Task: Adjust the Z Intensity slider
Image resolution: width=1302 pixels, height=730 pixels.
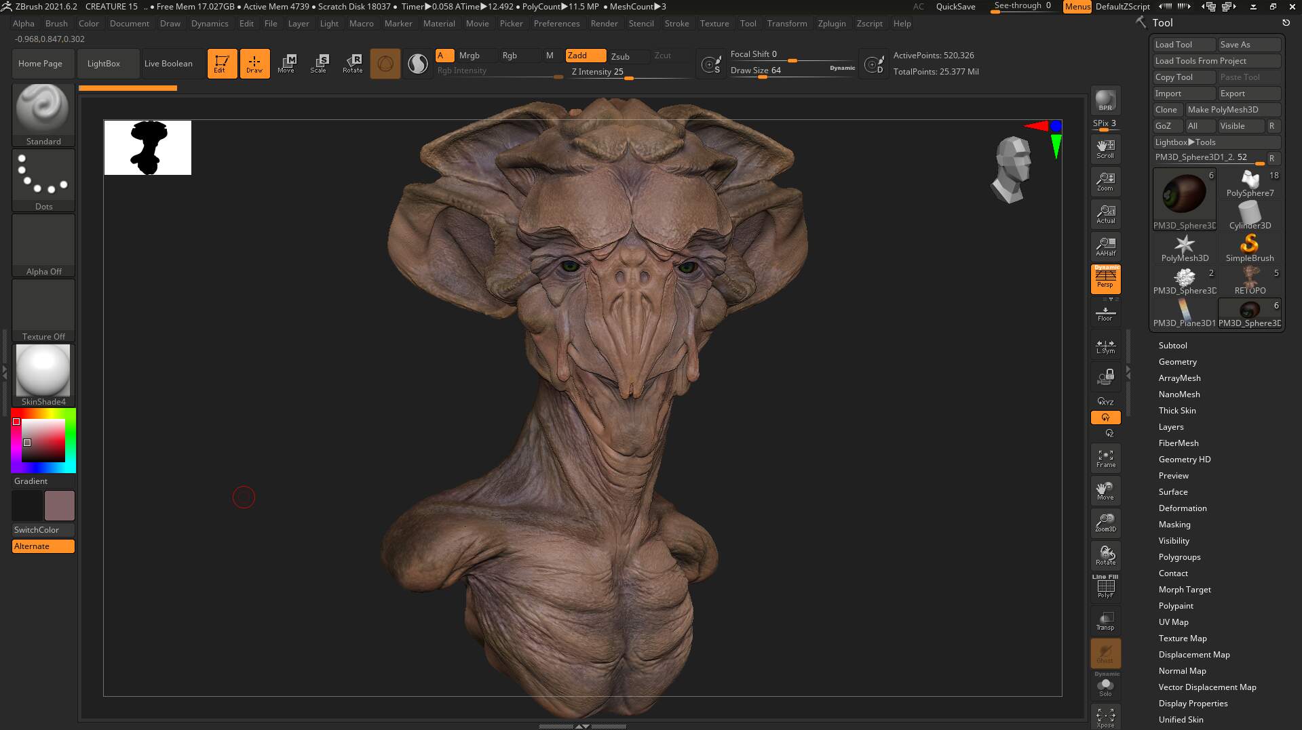Action: (x=630, y=73)
